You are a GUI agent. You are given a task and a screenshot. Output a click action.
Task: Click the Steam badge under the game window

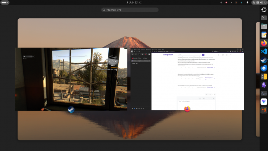coord(71,109)
